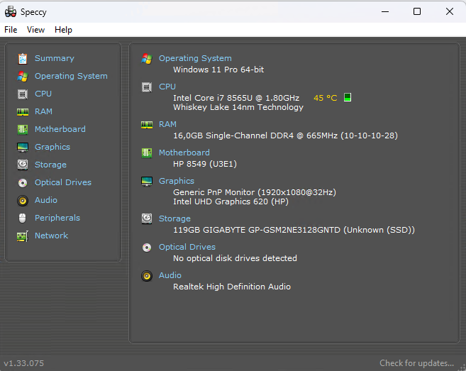466x371 pixels.
Task: Click the Optical Drives disc icon in sidebar
Action: 23,182
